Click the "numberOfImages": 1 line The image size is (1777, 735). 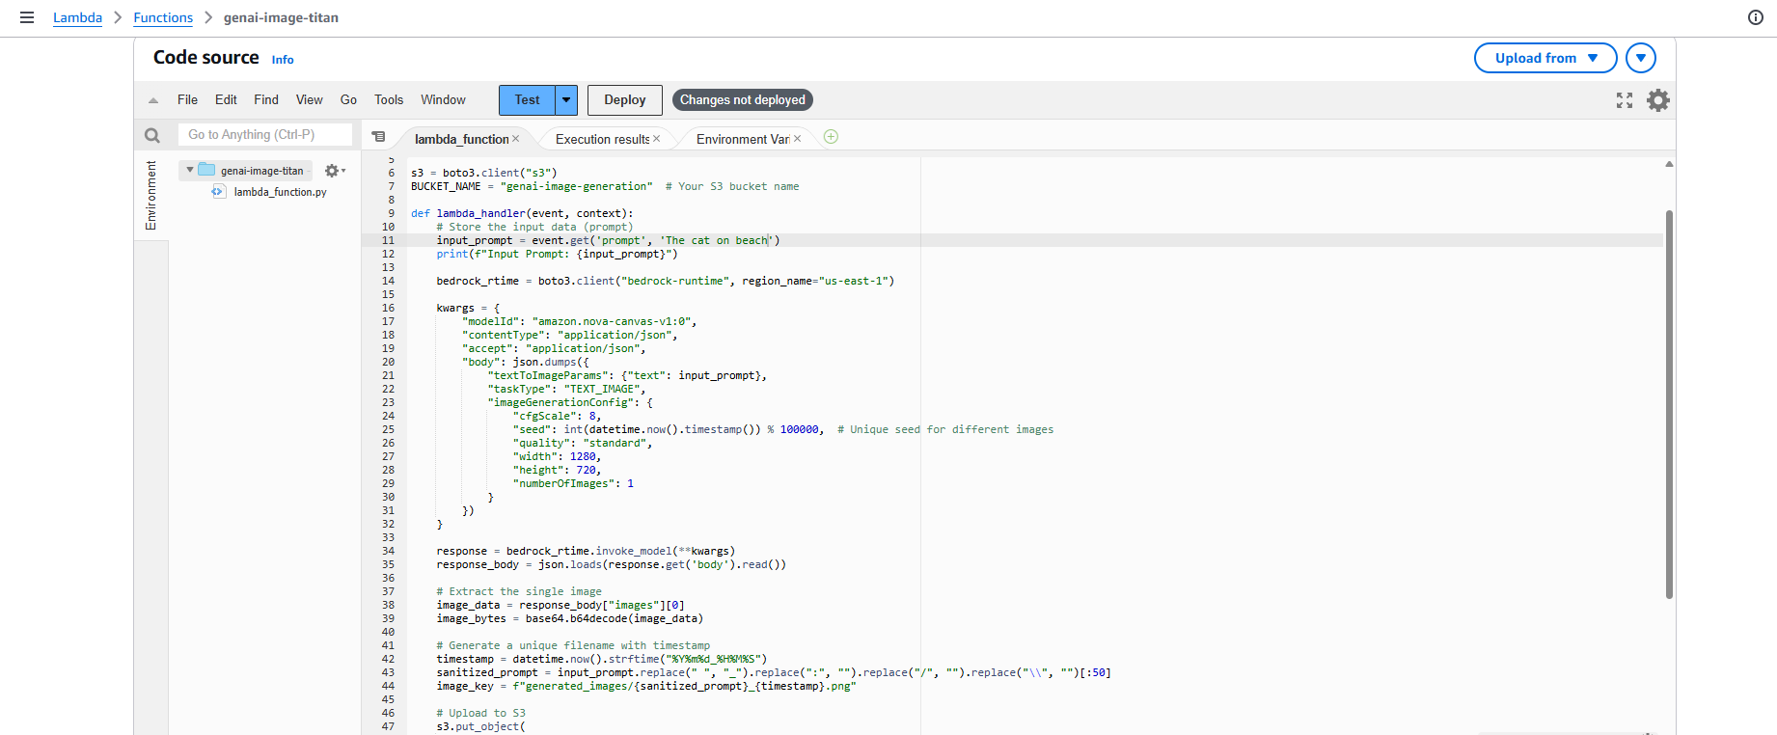tap(573, 483)
